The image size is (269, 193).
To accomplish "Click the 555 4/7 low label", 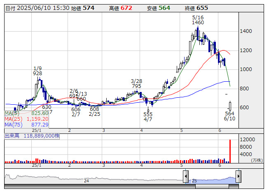I will pos(148,117).
